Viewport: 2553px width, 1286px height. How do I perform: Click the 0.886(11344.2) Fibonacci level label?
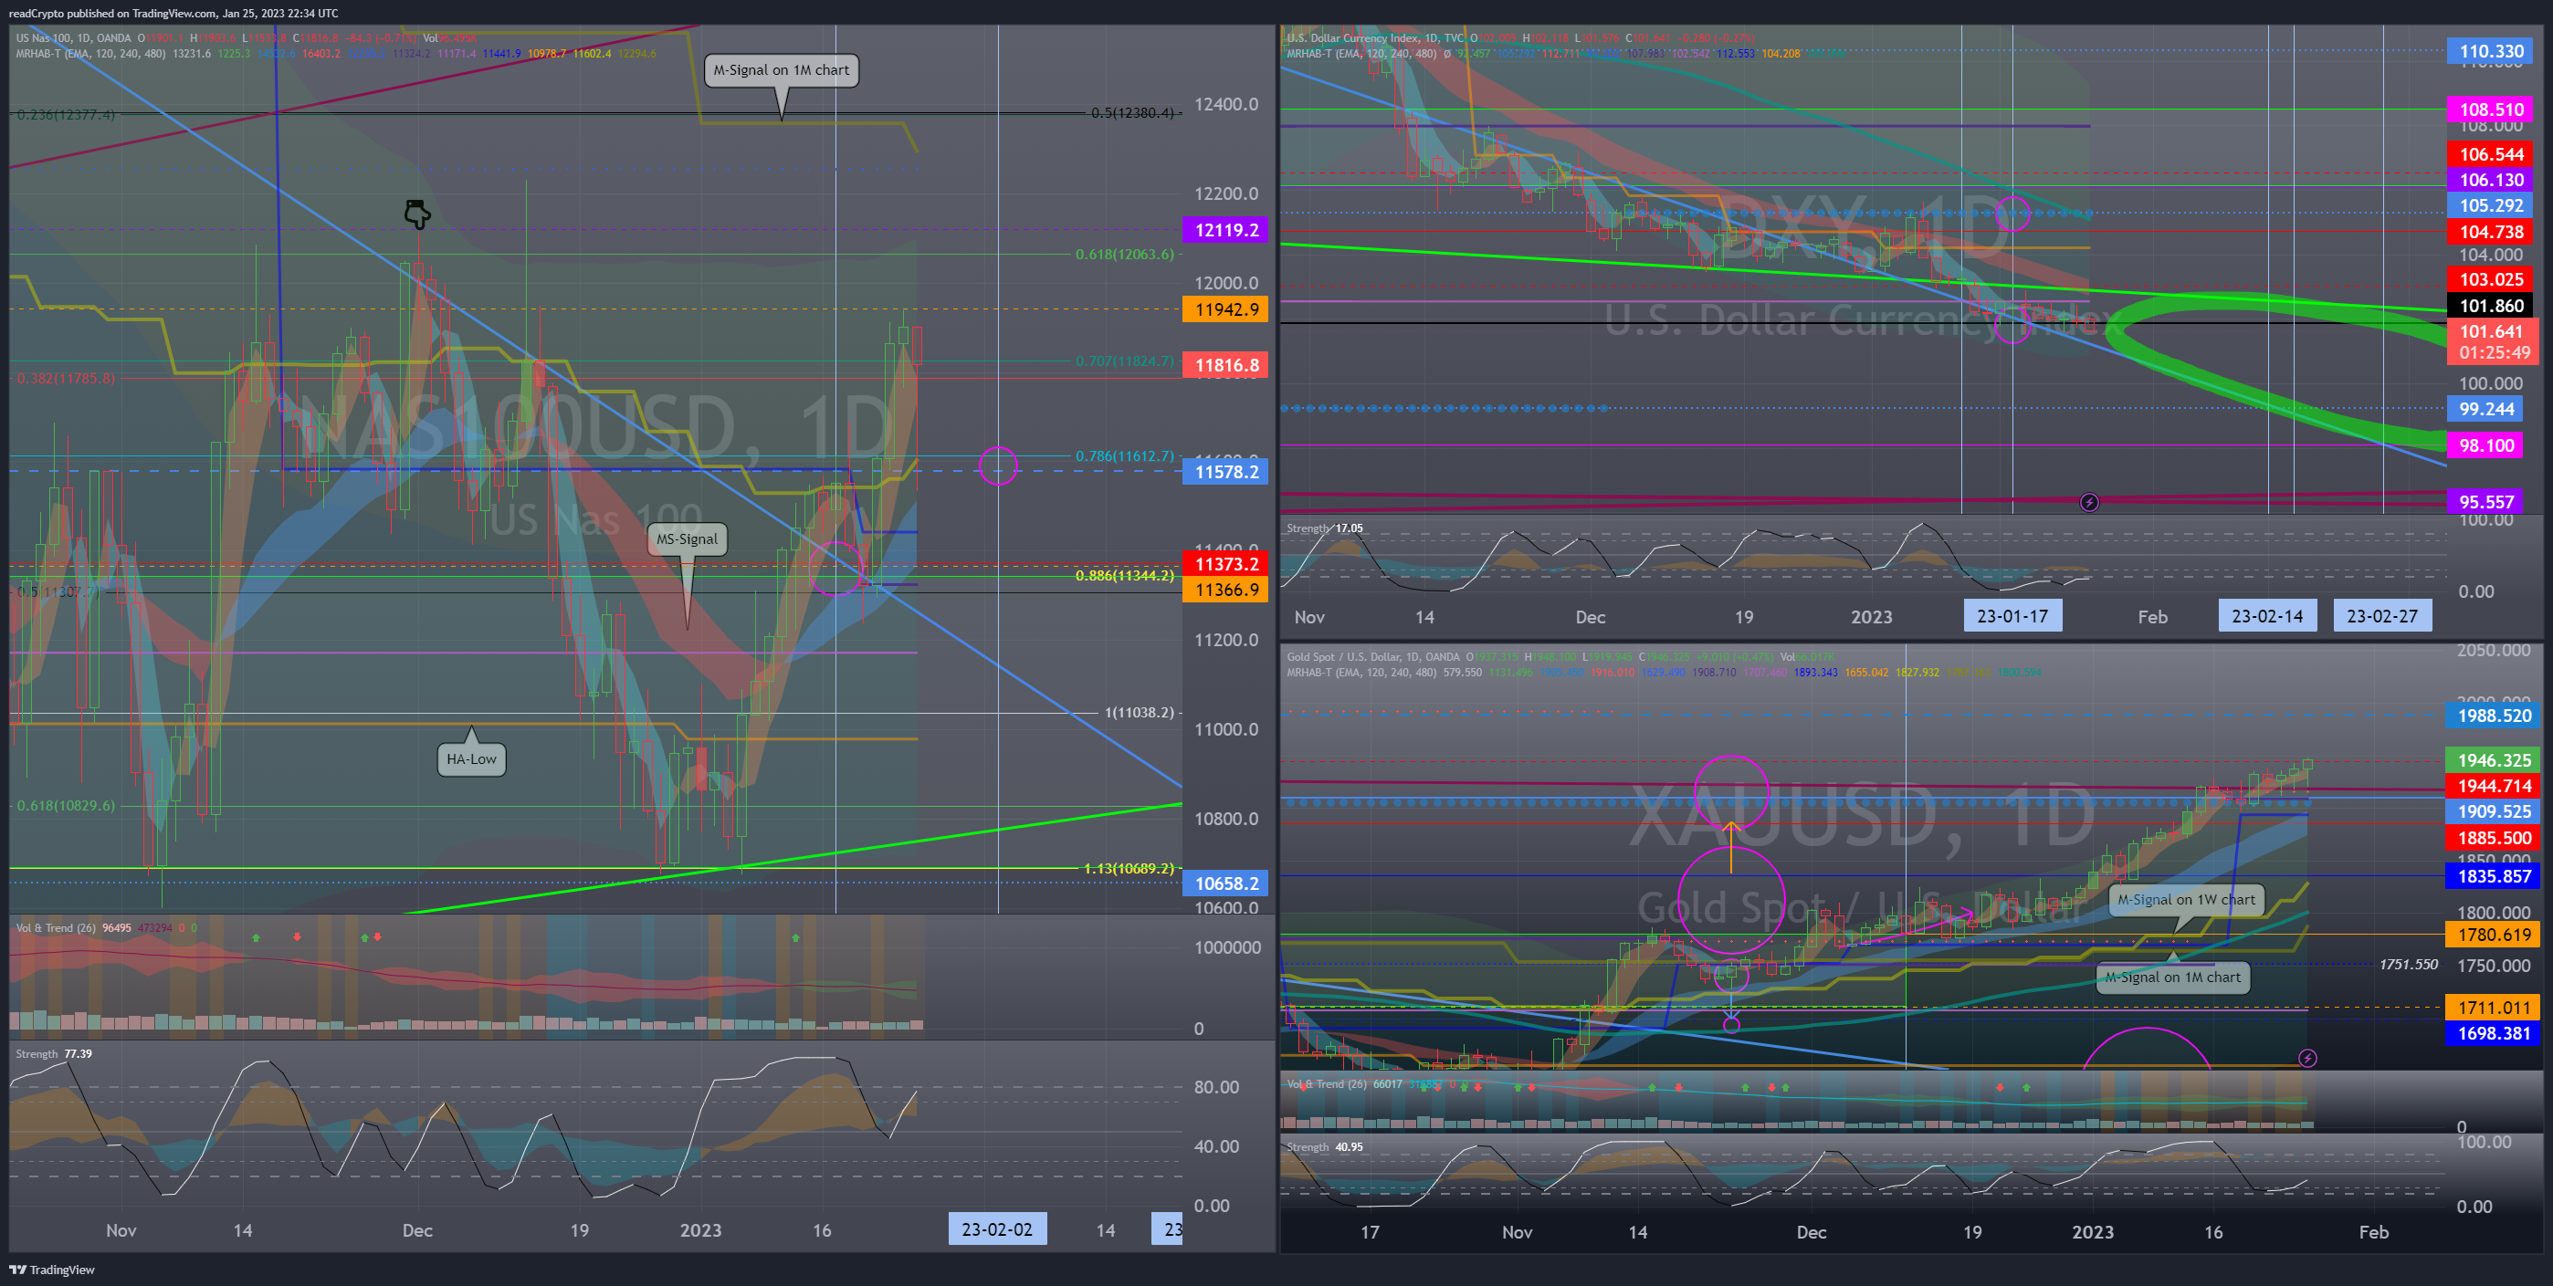pos(1125,575)
